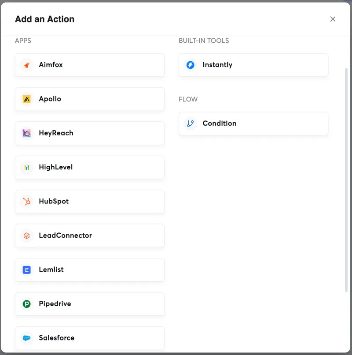Click the Salesforce cloud icon
Screen dimensions: 352x355
[x=27, y=338]
